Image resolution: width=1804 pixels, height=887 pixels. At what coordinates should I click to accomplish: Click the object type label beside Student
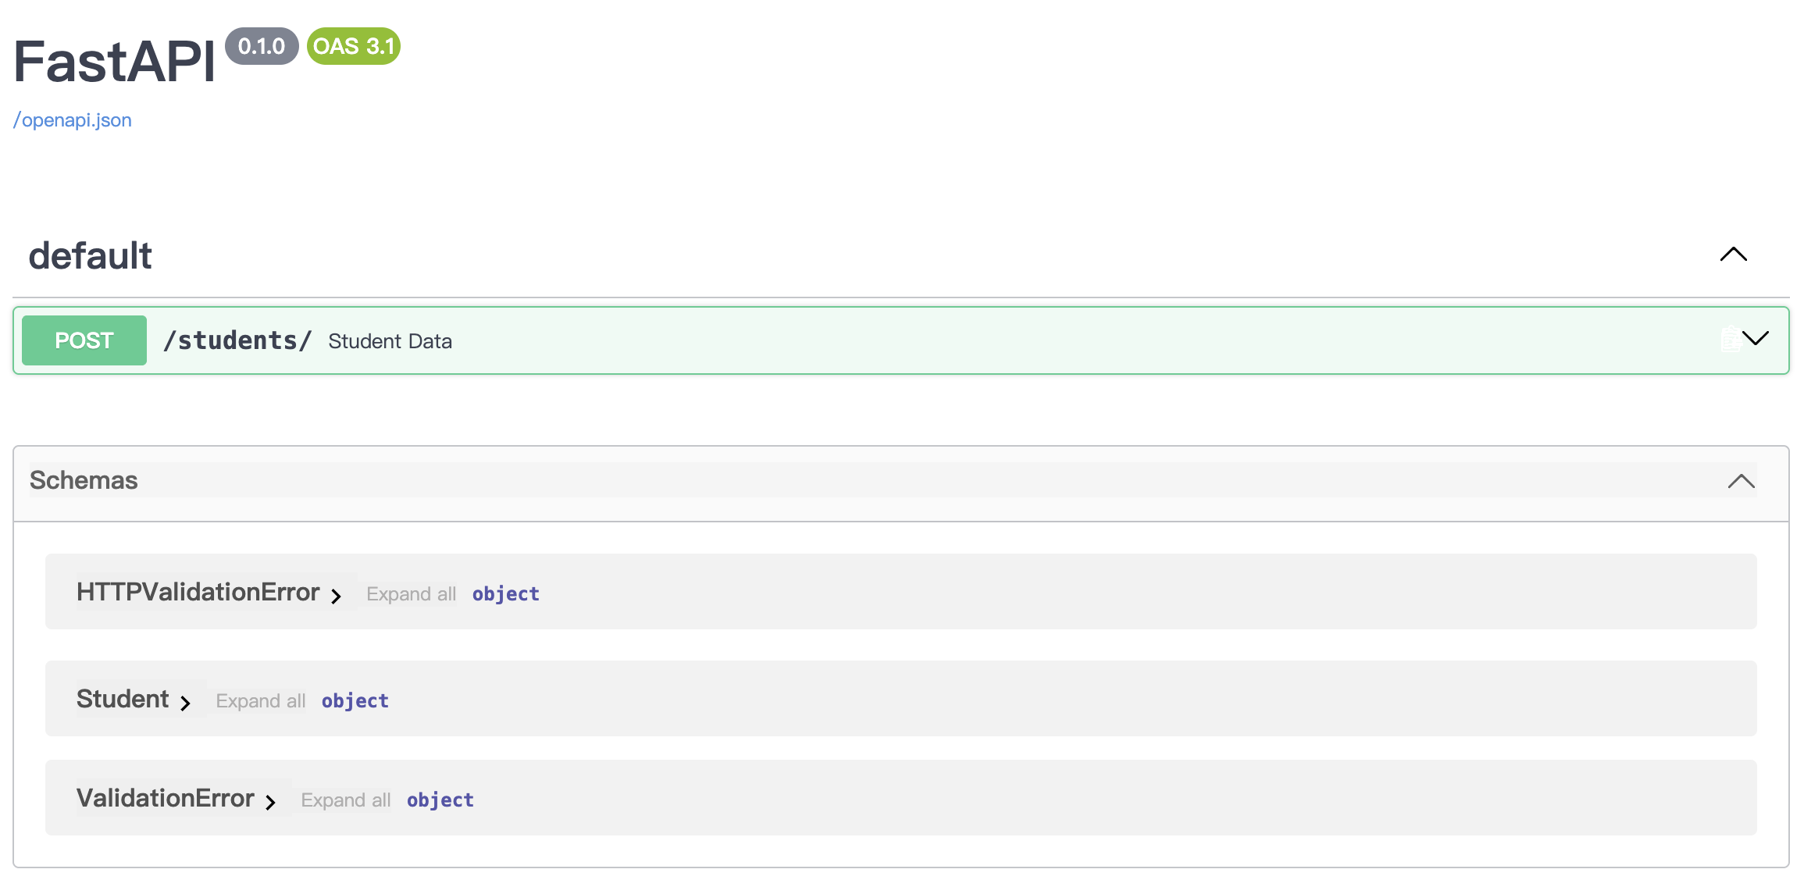[355, 701]
